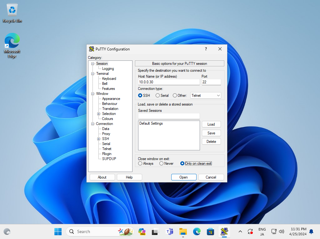Expand the SSH tree node
Screen dimensions: 320x239
click(x=98, y=139)
